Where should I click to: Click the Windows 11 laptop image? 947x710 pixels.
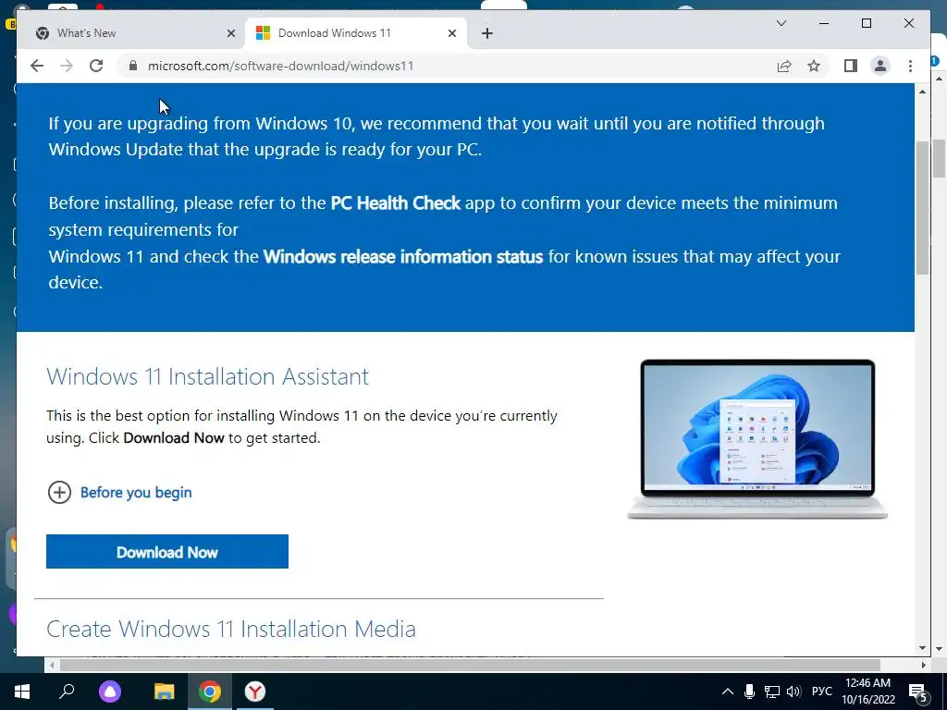(757, 439)
